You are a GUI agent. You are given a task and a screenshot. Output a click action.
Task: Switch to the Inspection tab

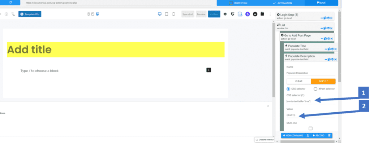(x=238, y=3)
